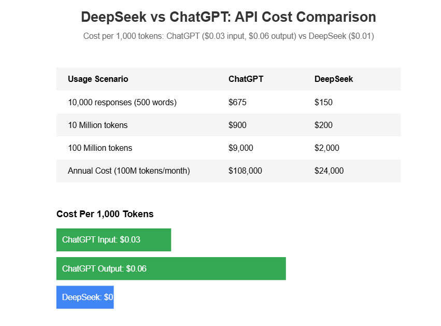Click the $675 ChatGPT cost cell
Viewport: 441px width, 326px height.
(x=237, y=102)
